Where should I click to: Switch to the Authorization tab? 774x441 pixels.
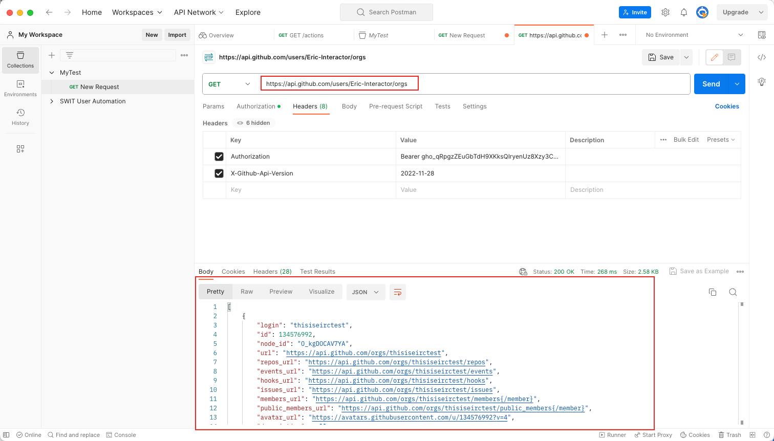[258, 106]
